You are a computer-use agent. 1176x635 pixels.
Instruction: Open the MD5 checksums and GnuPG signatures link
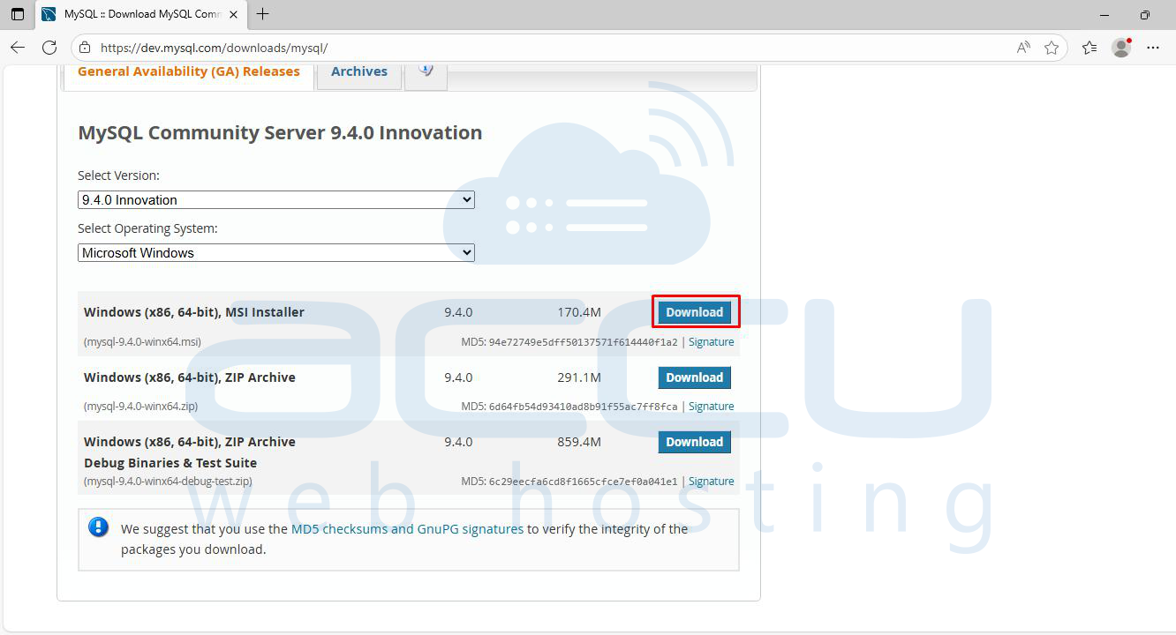pyautogui.click(x=406, y=529)
